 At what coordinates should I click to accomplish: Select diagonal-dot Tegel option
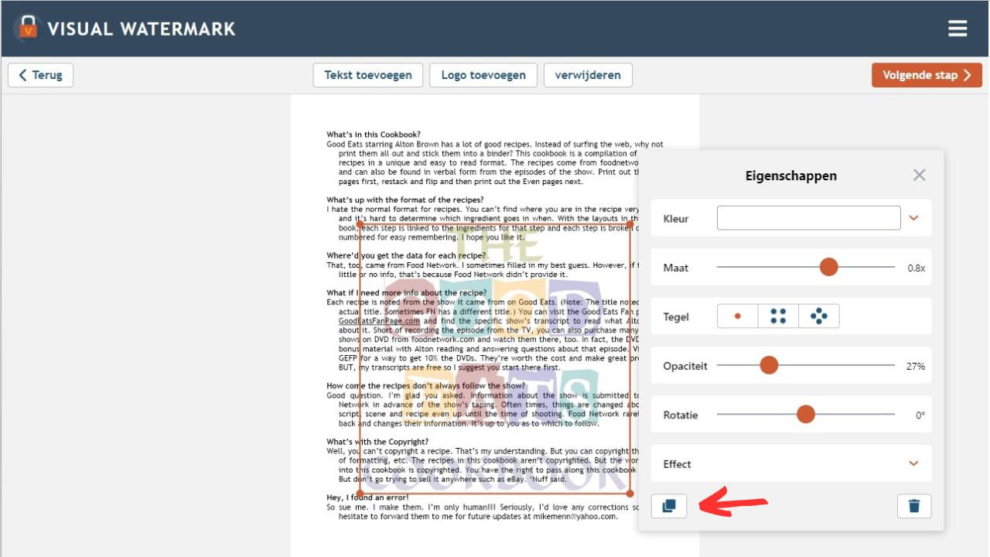click(x=818, y=316)
